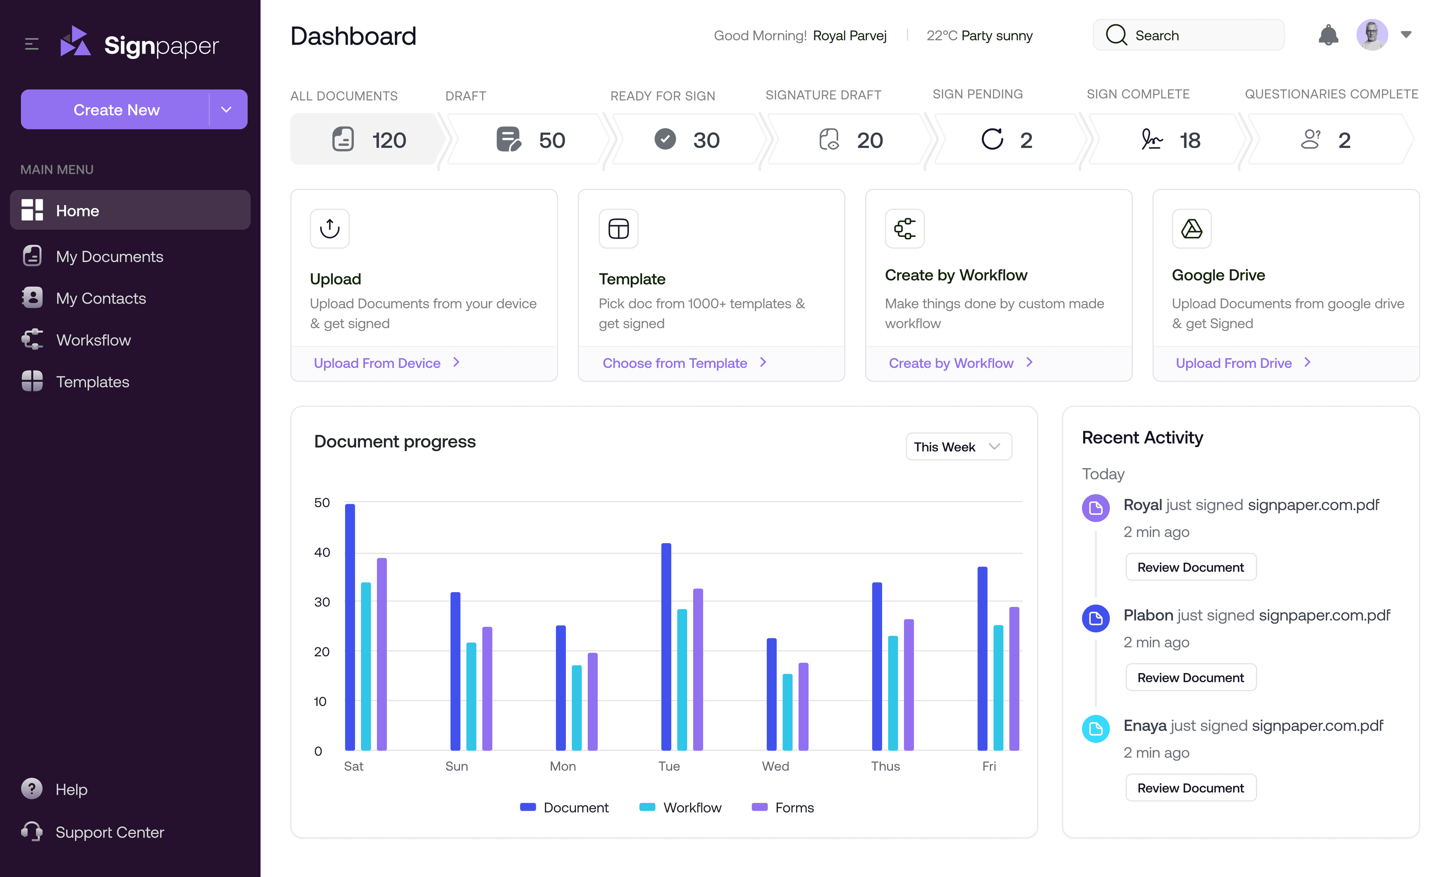Click the Signpaper logo
Screen dimensions: 1444x877
140,44
